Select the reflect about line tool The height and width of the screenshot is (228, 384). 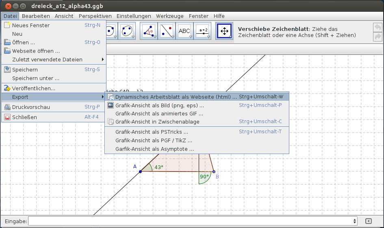pos(167,31)
